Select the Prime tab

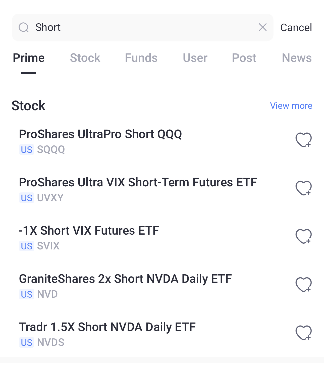coord(29,58)
